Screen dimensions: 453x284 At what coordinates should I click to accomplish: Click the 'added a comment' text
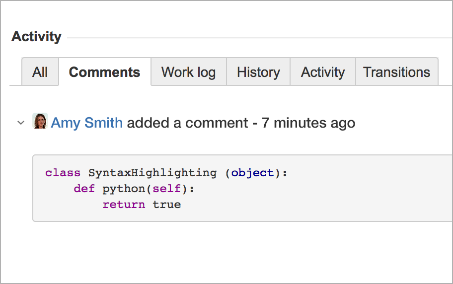(187, 123)
